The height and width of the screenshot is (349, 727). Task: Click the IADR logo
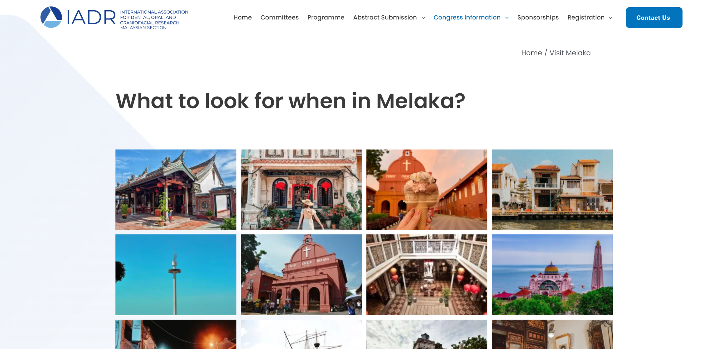click(114, 17)
